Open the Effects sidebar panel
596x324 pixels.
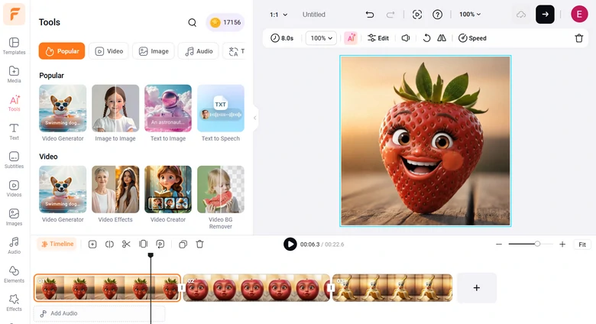click(x=14, y=303)
